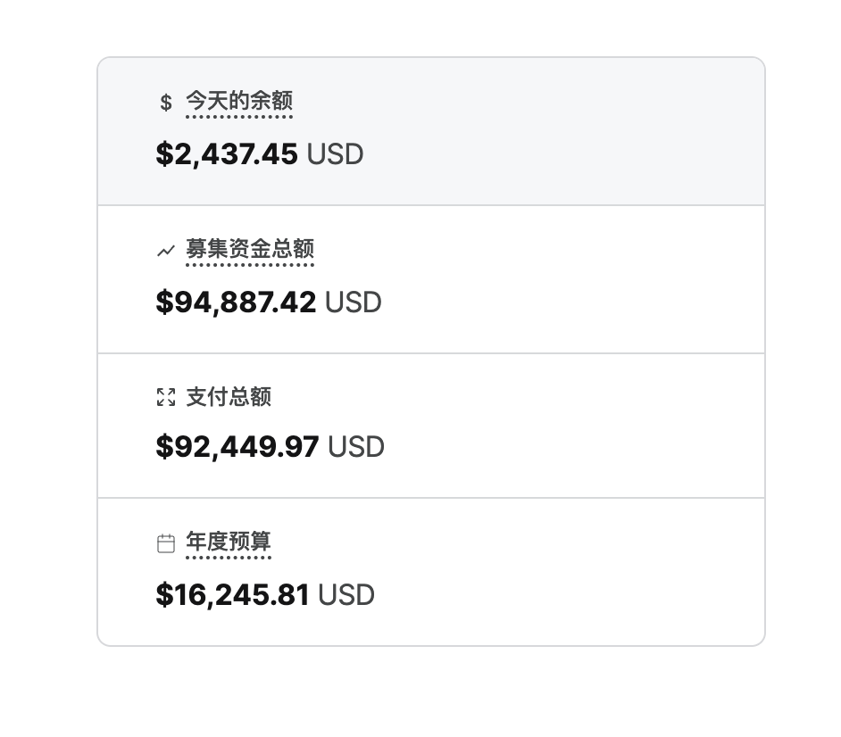Click USD beside the $2,437.45 amount

(336, 154)
